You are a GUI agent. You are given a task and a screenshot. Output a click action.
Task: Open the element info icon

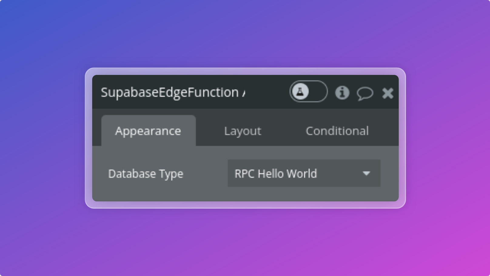click(x=342, y=93)
